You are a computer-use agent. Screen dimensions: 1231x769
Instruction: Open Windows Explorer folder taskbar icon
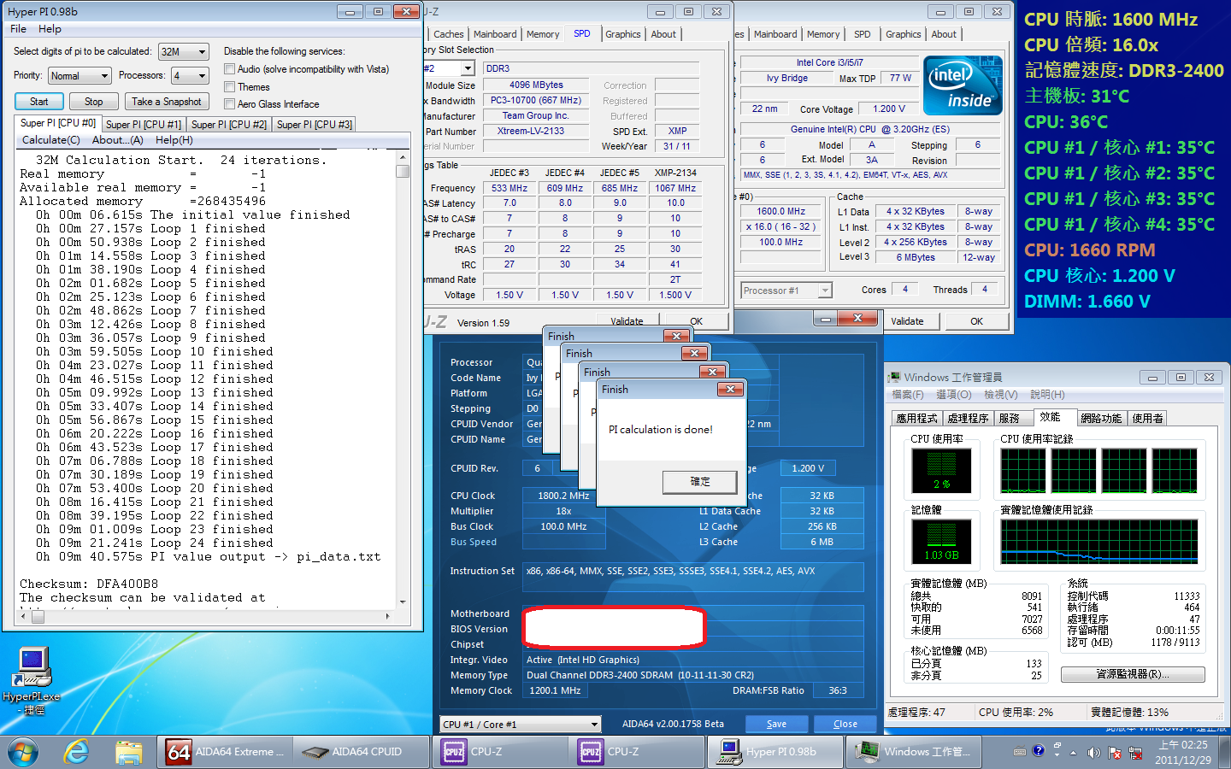(129, 752)
